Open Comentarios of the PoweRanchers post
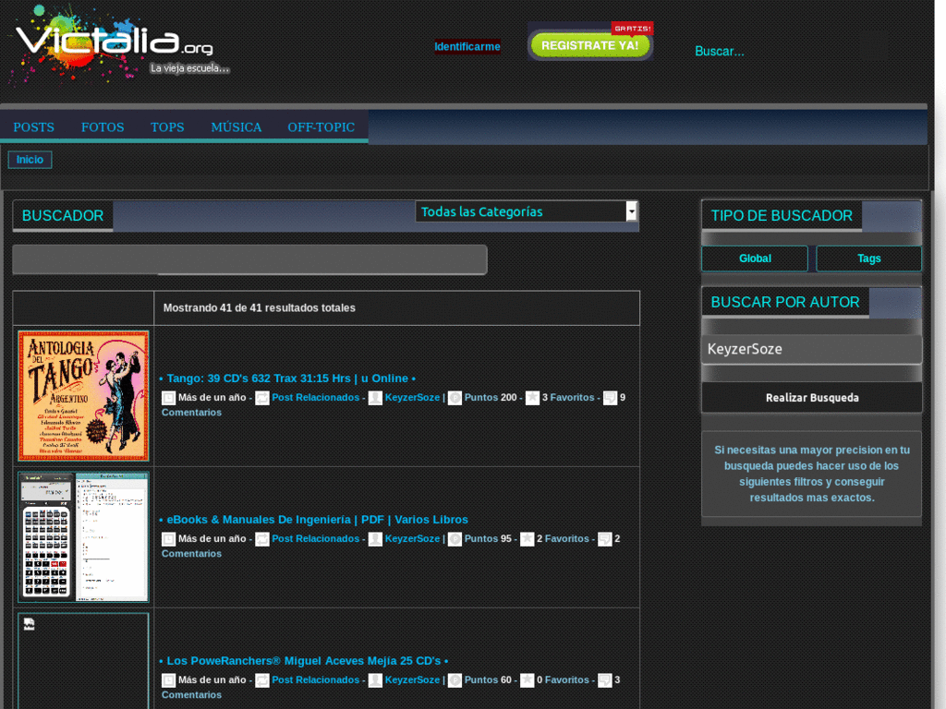The width and height of the screenshot is (946, 709). click(191, 694)
